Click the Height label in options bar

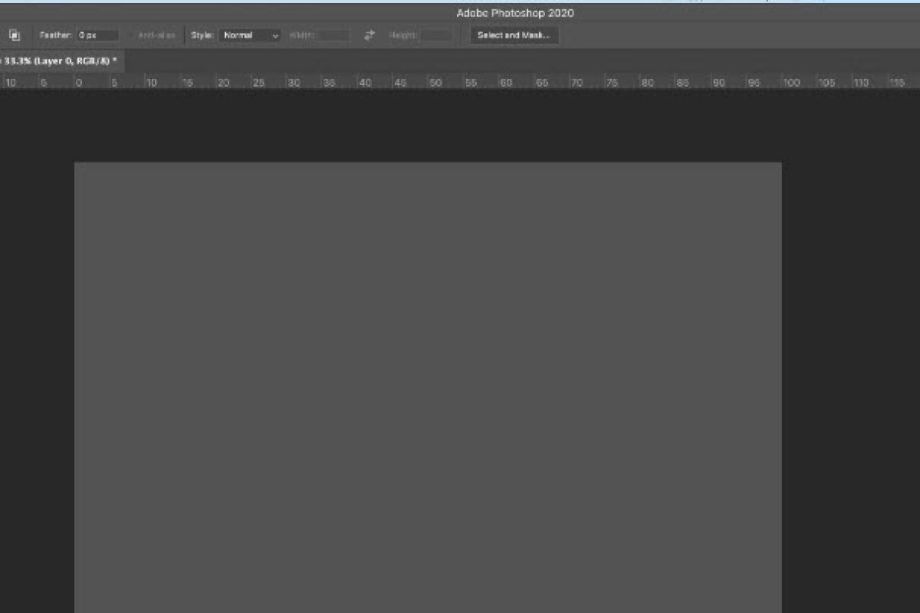(x=402, y=35)
